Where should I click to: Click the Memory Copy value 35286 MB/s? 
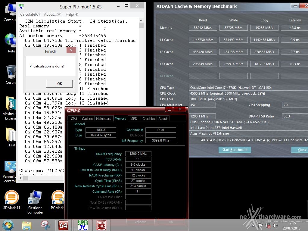pyautogui.click(x=264, y=28)
